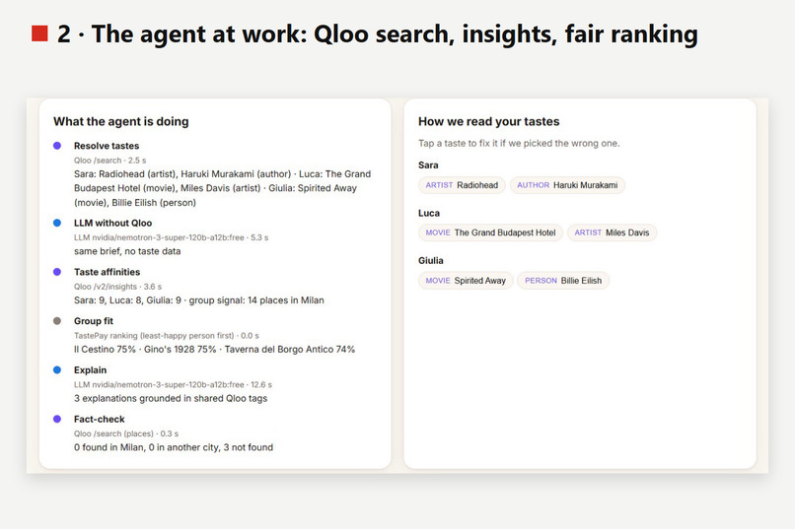Viewport: 795px width, 529px height.
Task: Click the gray dot beside Group fit
Action: click(x=57, y=321)
